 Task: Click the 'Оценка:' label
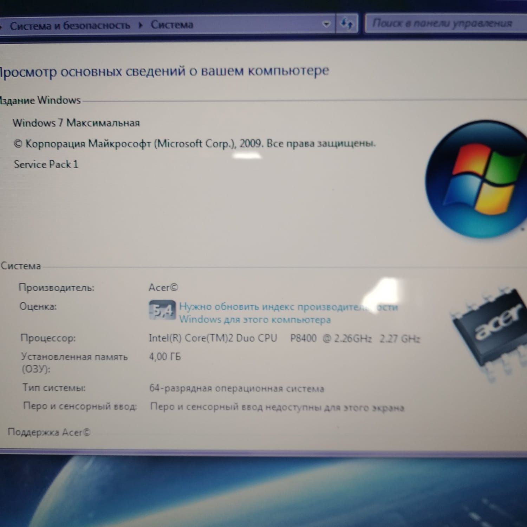(38, 306)
